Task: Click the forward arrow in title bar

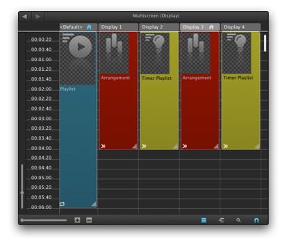Action: [x=38, y=17]
